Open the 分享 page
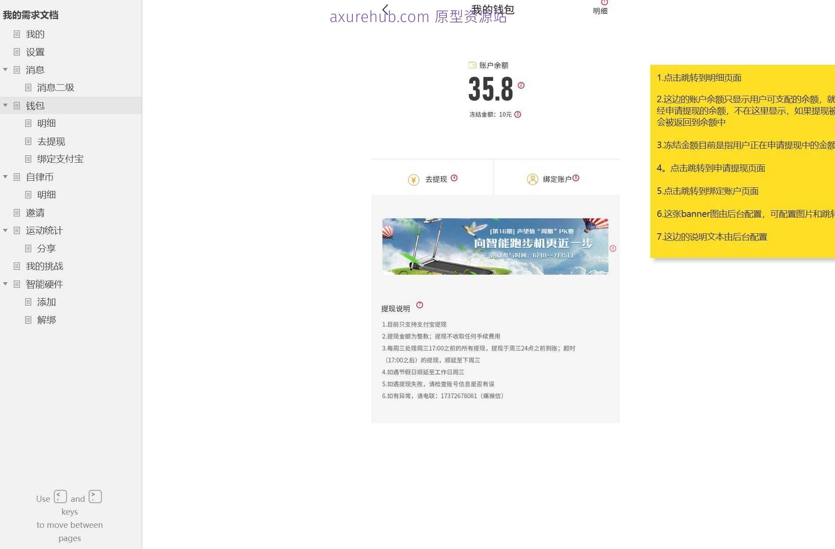The height and width of the screenshot is (549, 835). pyautogui.click(x=46, y=248)
